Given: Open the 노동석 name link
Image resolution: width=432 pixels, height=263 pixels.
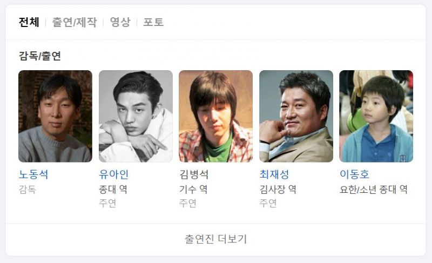Looking at the screenshot, I should (x=33, y=174).
